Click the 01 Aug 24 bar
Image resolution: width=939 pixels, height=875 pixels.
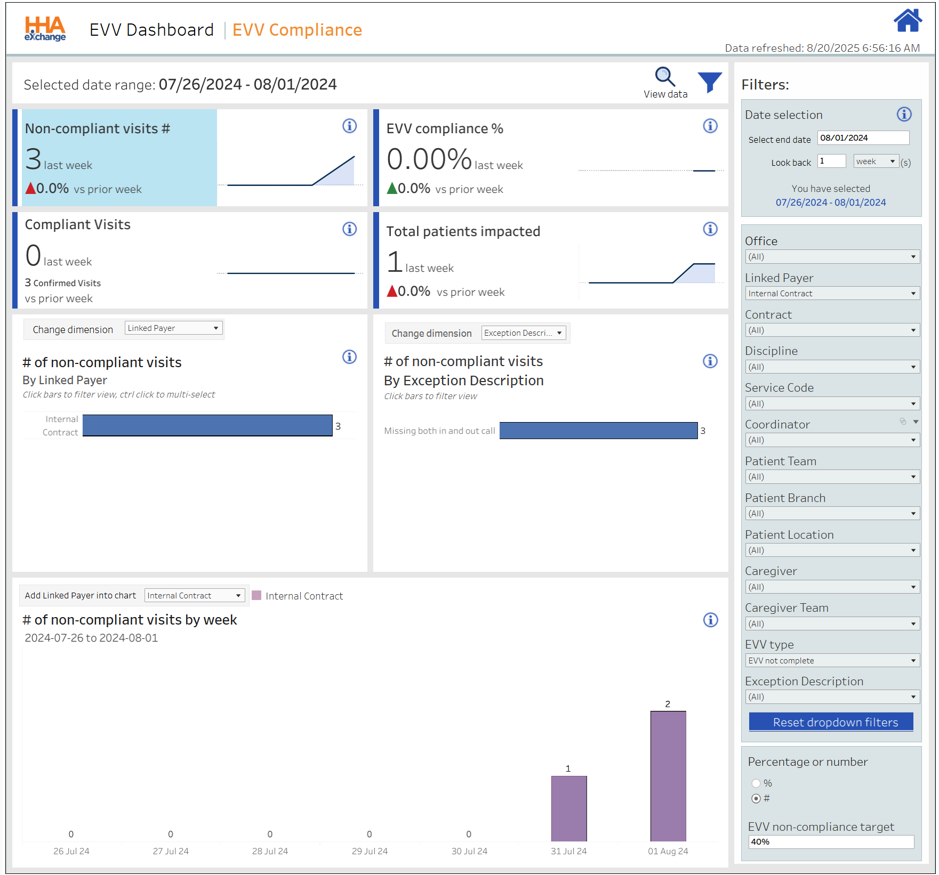pyautogui.click(x=668, y=776)
